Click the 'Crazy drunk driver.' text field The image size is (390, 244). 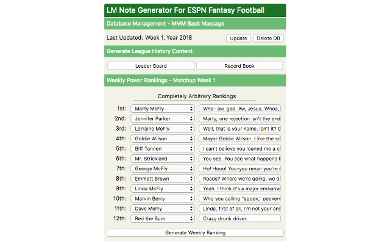pos(239,218)
